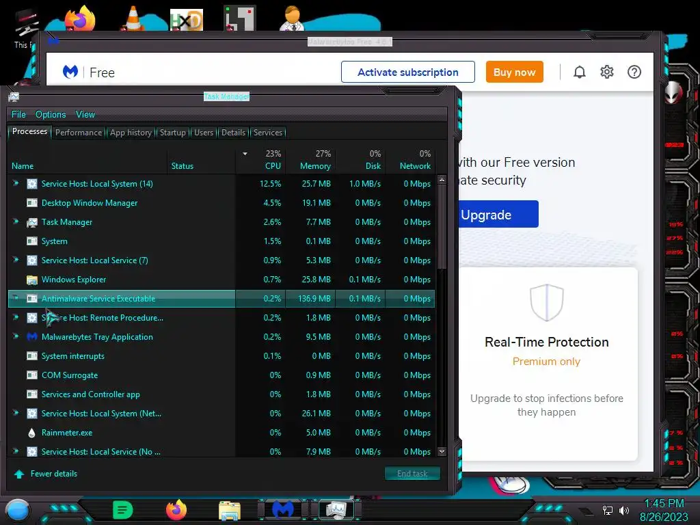Switch to the Performance tab
700x525 pixels.
(79, 133)
